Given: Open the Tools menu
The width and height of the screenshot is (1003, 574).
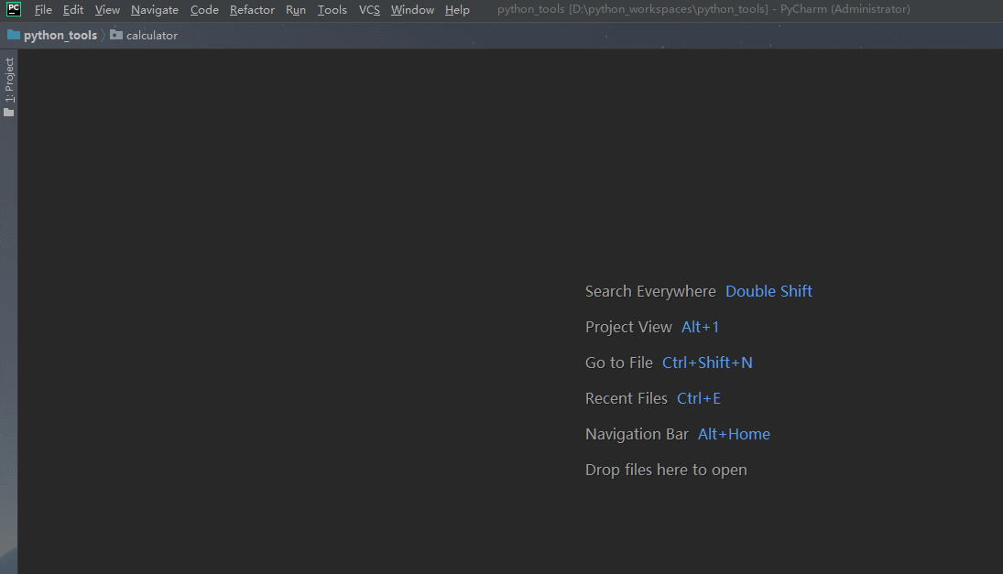Looking at the screenshot, I should pos(332,9).
